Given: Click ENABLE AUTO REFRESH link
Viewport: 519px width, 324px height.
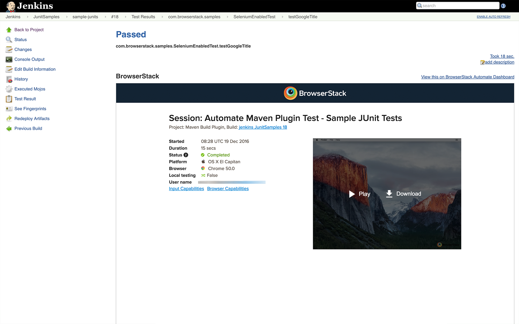Looking at the screenshot, I should [x=493, y=17].
